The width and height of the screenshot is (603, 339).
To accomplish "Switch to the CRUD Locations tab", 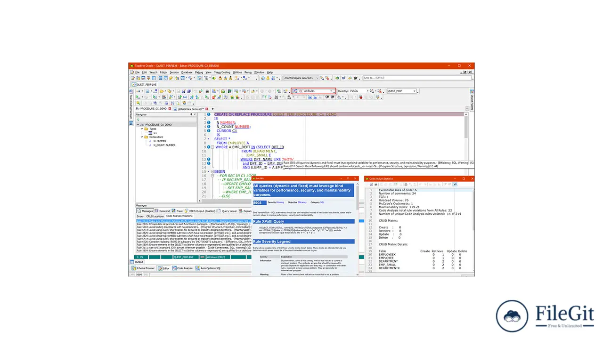I will pyautogui.click(x=155, y=216).
